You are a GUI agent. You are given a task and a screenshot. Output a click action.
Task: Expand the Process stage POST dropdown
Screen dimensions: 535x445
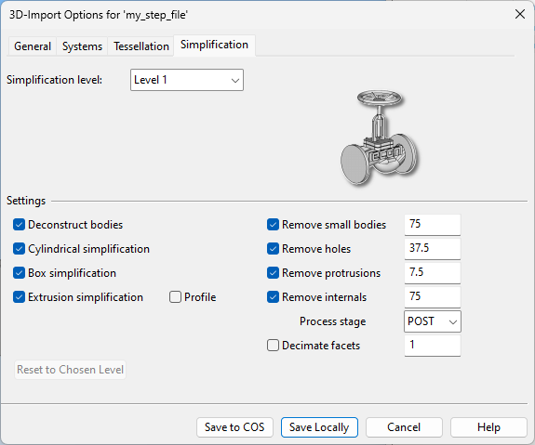[x=433, y=321]
